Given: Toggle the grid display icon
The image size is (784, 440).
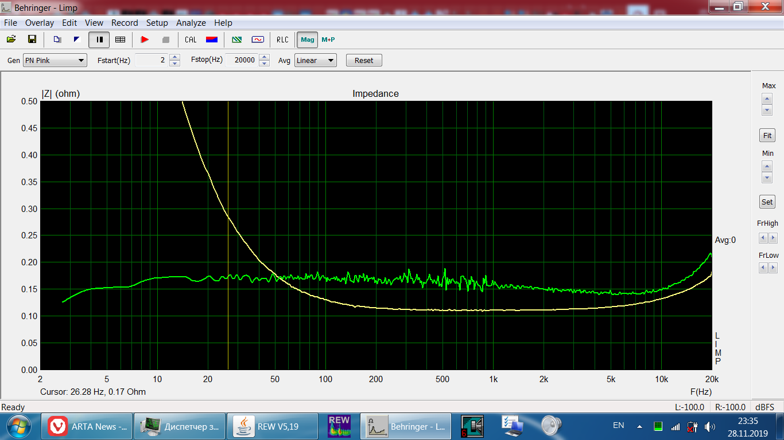Looking at the screenshot, I should (x=120, y=40).
